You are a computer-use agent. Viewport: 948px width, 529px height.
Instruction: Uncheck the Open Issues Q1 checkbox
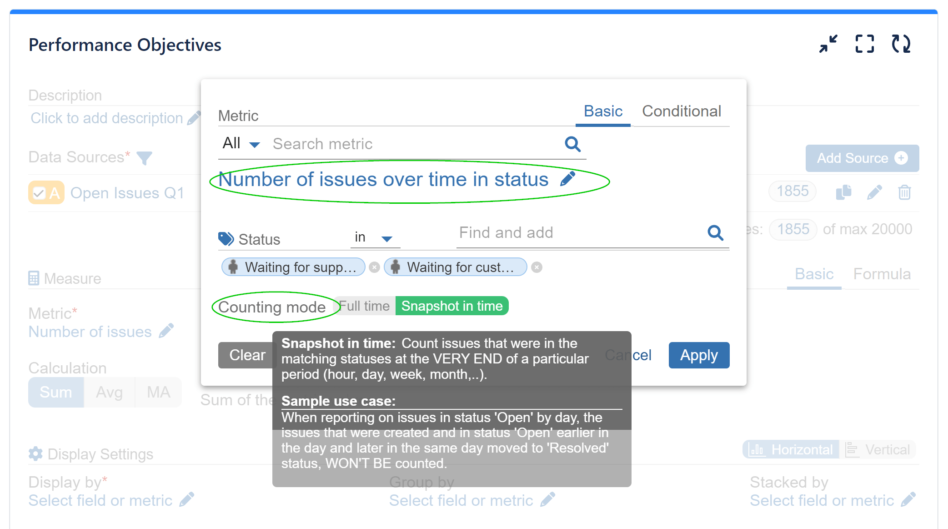(39, 192)
